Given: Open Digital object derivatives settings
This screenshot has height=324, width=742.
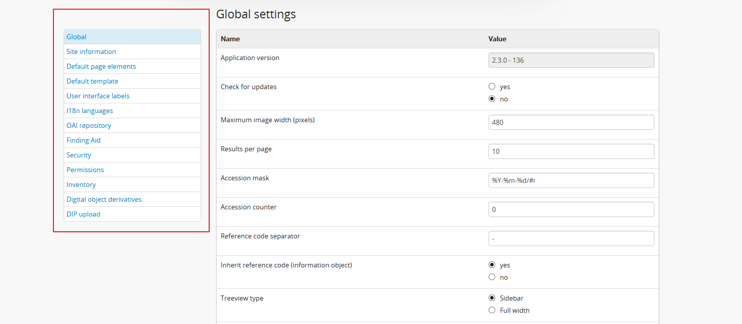Looking at the screenshot, I should click(104, 199).
